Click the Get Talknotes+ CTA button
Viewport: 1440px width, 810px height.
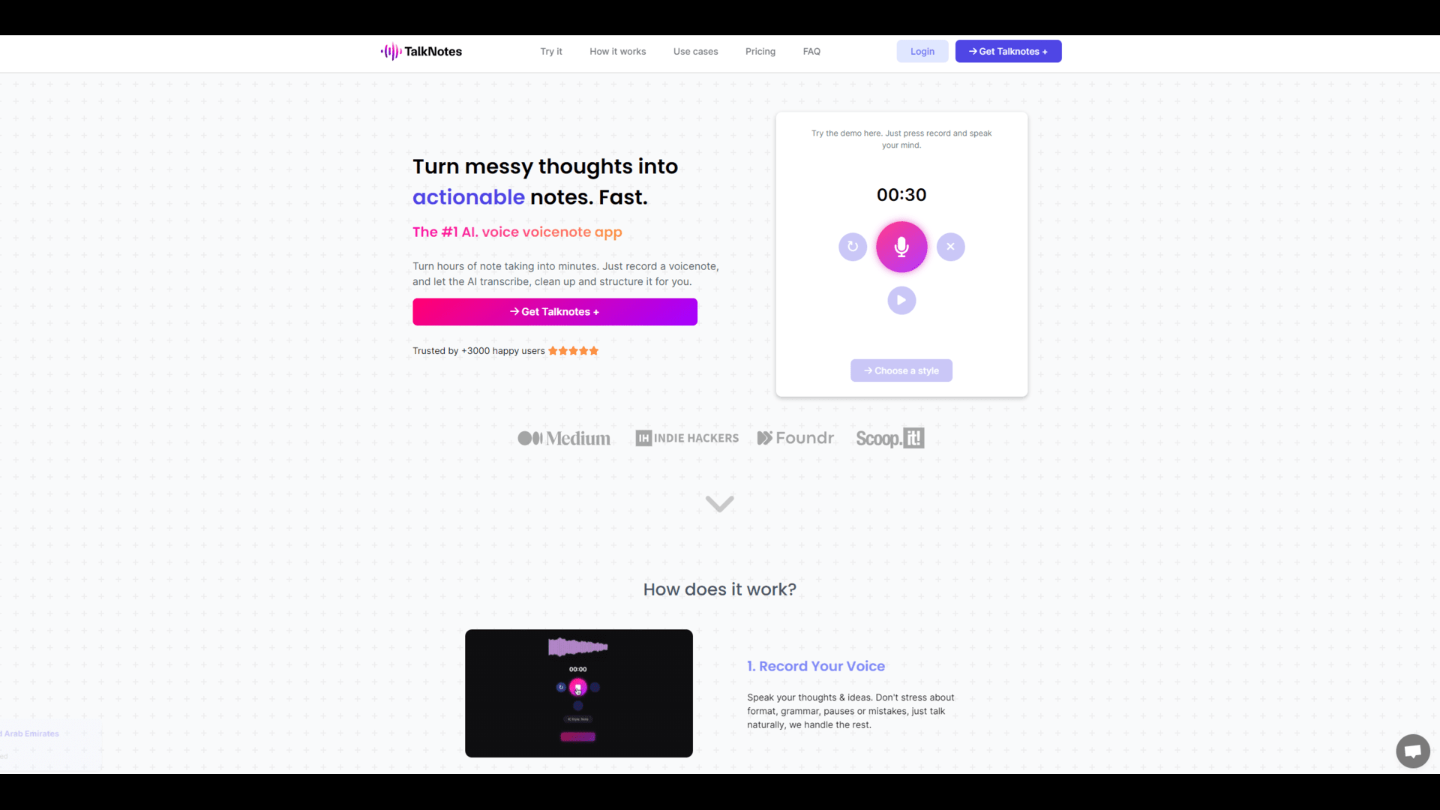click(555, 310)
